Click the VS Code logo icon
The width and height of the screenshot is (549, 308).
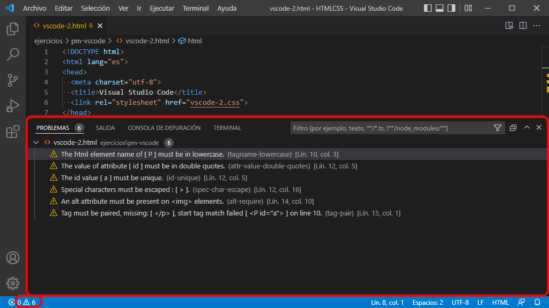[10, 8]
